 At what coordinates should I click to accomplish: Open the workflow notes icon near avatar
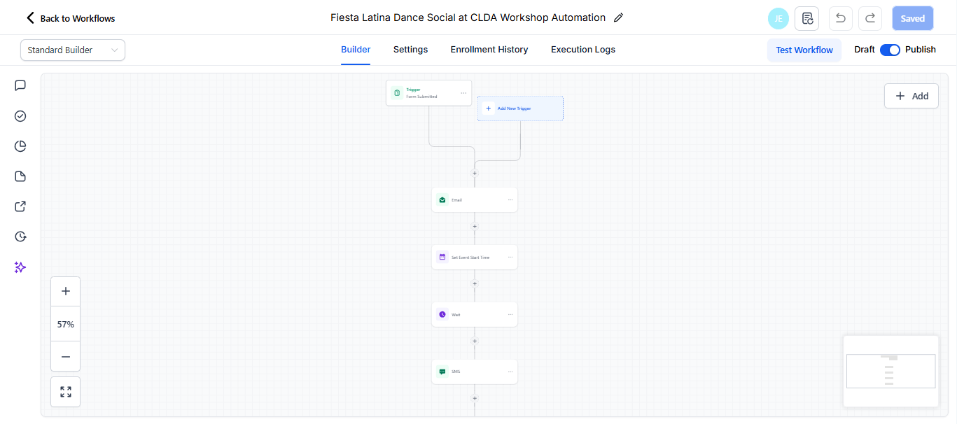(x=807, y=18)
